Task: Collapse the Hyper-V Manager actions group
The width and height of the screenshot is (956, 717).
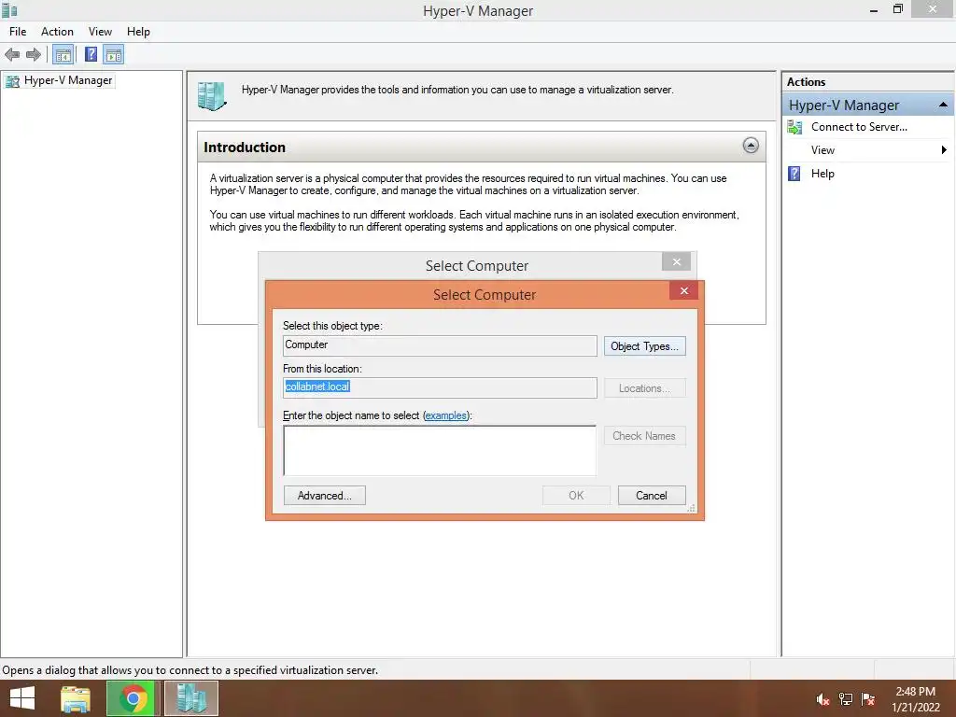Action: 943,105
